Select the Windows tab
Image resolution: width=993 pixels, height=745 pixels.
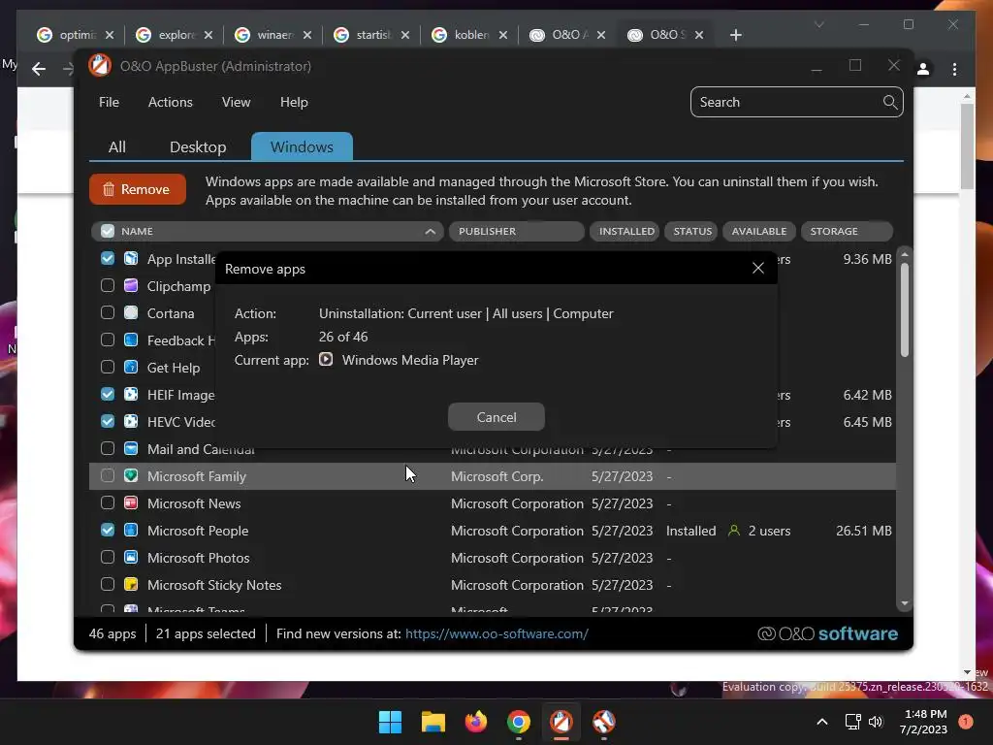point(303,147)
